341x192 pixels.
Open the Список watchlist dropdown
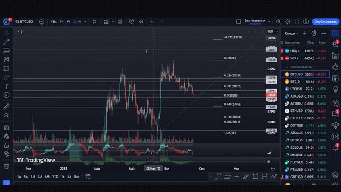291,33
